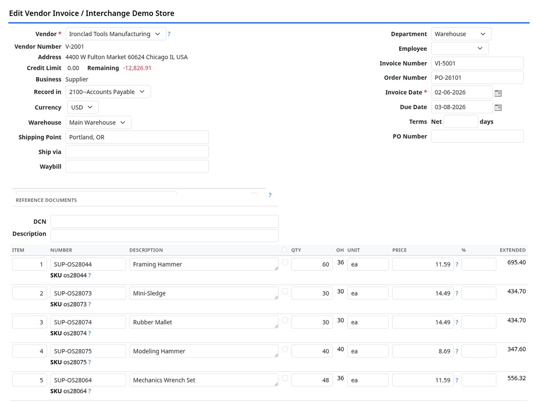Open the Record in Accounts Payable dropdown
The image size is (538, 402).
(x=108, y=92)
